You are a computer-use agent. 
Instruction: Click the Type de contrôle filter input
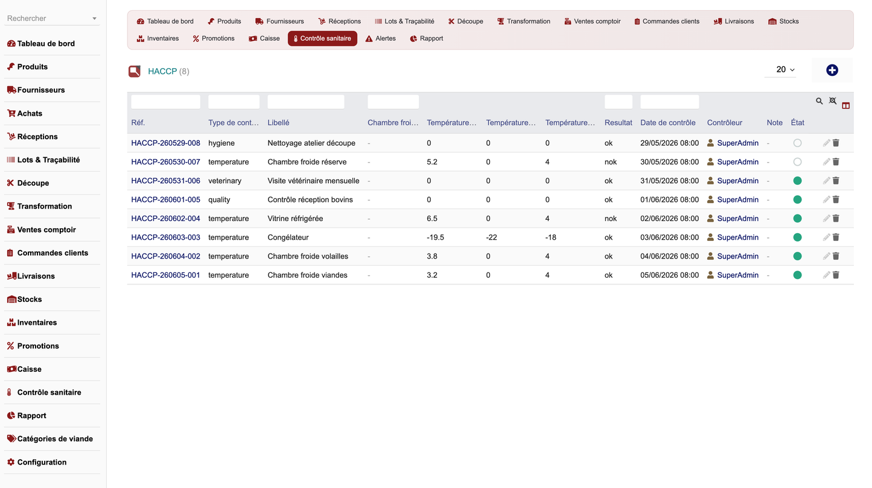(234, 102)
